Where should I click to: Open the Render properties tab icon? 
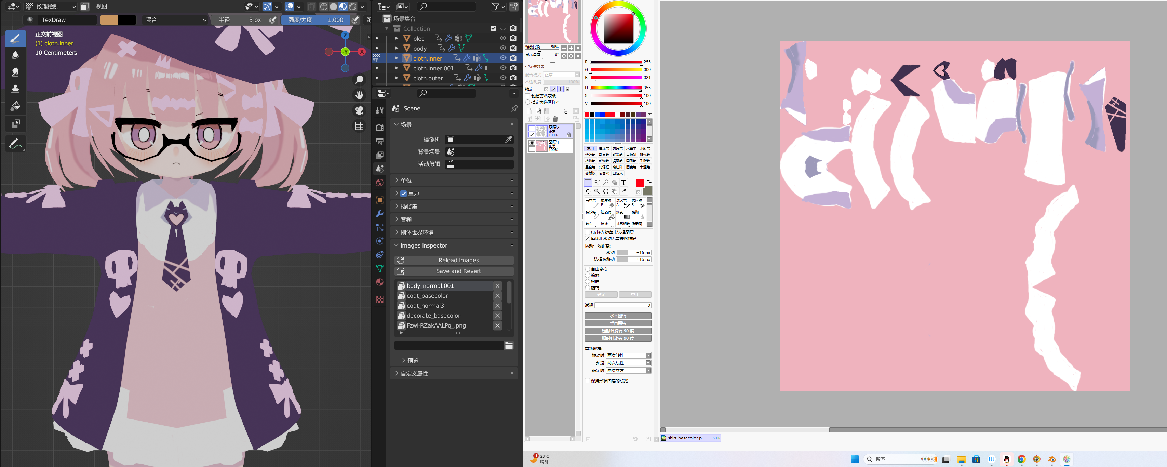pos(380,128)
